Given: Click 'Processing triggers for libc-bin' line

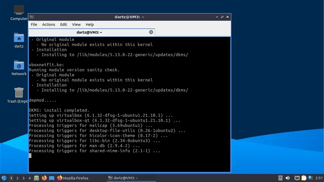Looking at the screenshot, I should pos(94,141).
